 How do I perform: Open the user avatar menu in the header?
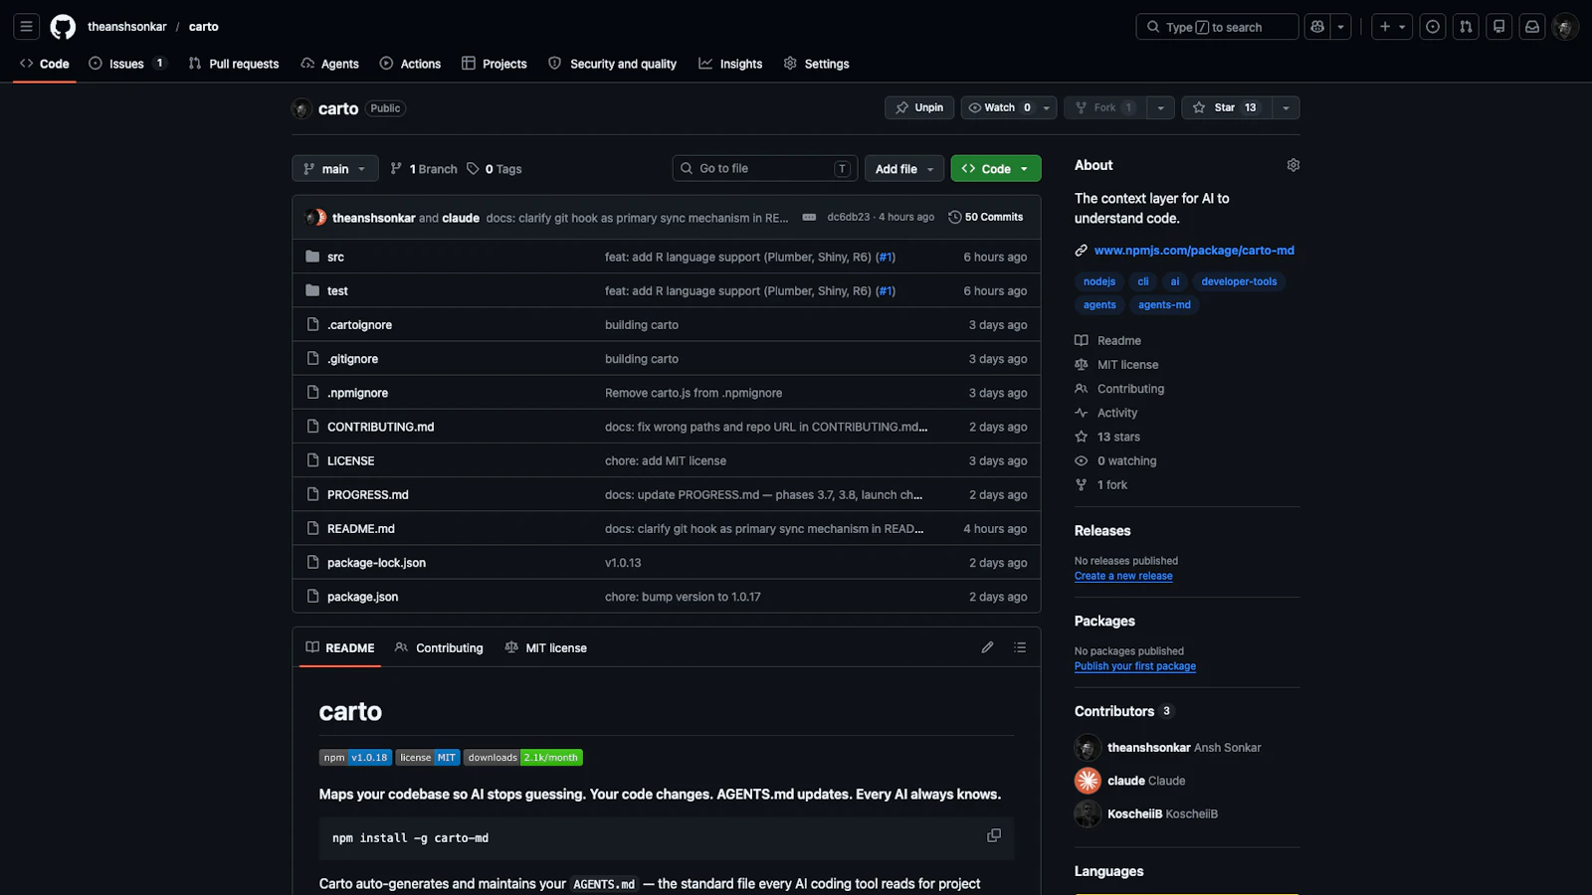pos(1565,27)
